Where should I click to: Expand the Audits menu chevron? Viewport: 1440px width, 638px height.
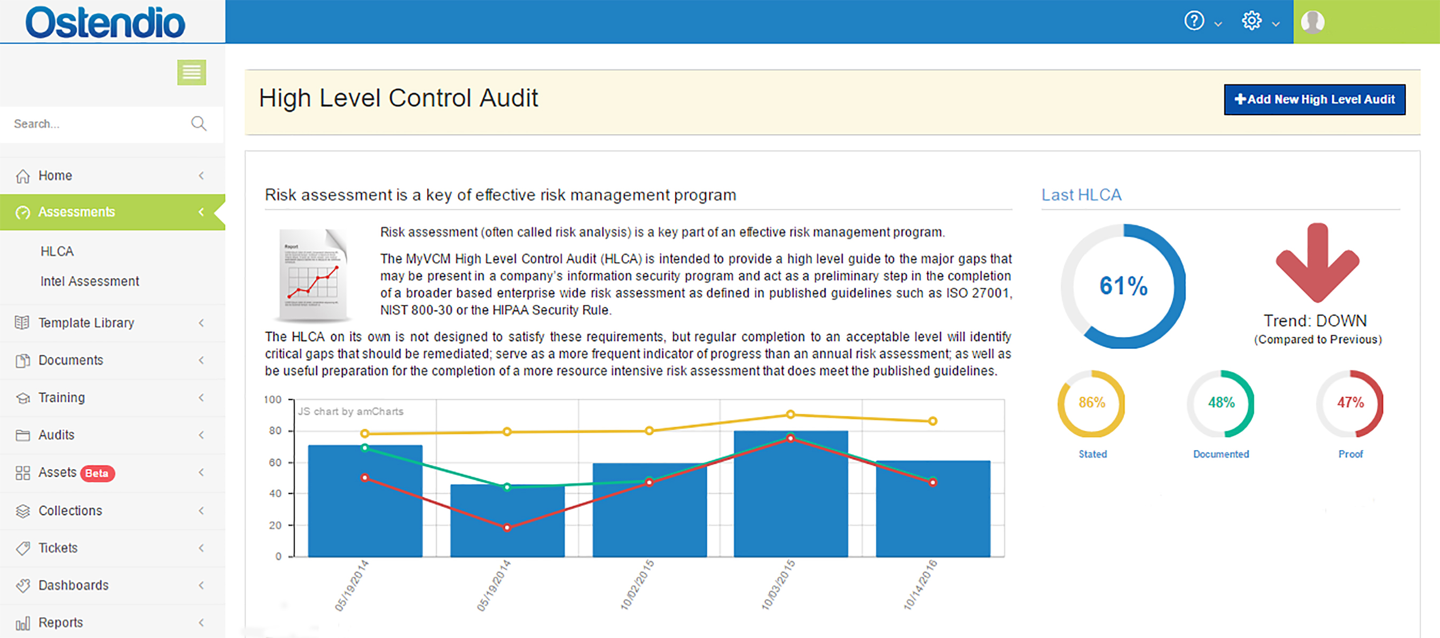point(201,435)
